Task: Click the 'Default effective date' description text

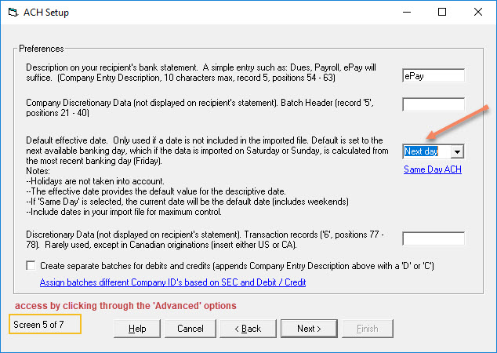Action: coord(207,151)
